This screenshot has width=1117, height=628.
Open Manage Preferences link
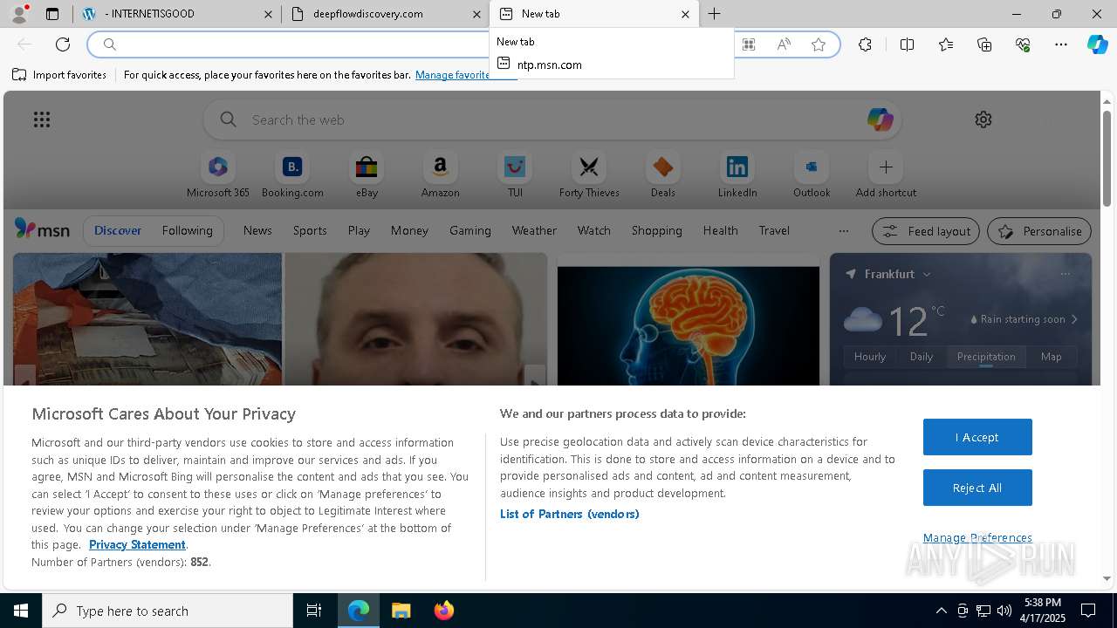977,537
